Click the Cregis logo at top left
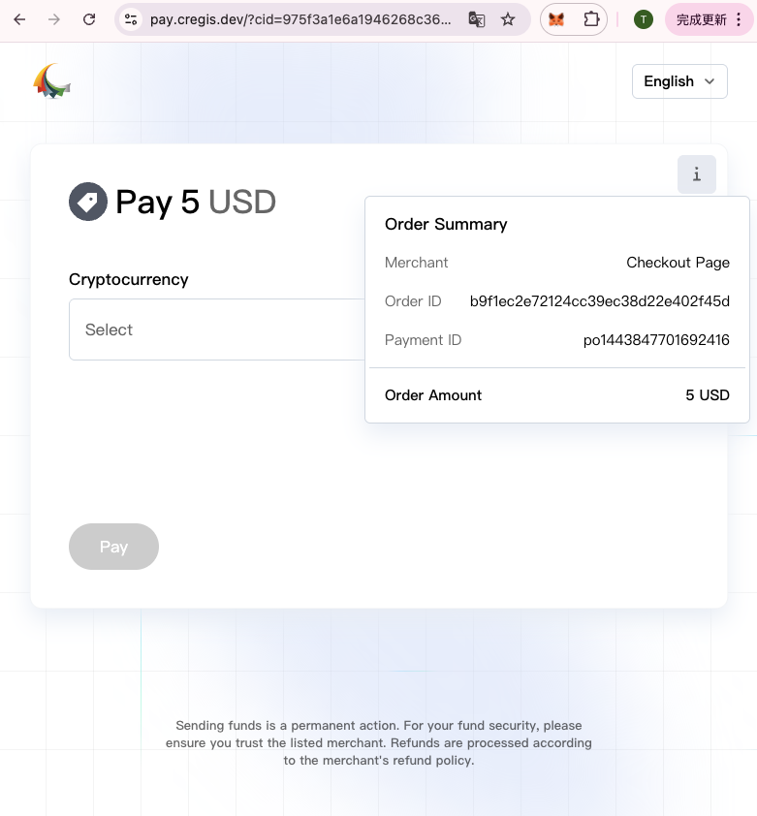757x816 pixels. click(52, 81)
